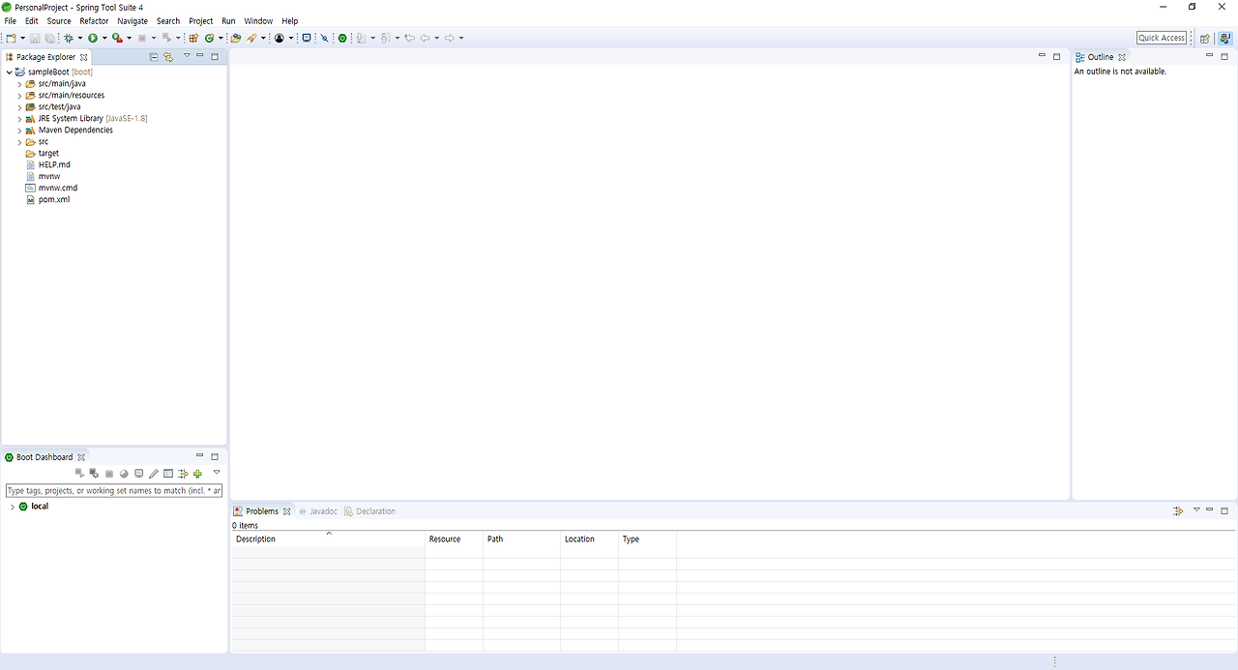Click the green Run button in toolbar
Screen dimensions: 1238x670
[93, 38]
